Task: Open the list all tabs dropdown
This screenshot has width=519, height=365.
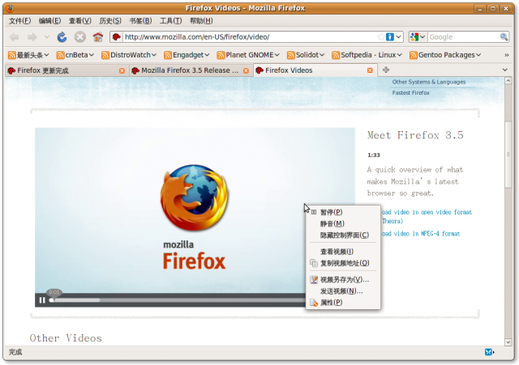Action: (504, 70)
